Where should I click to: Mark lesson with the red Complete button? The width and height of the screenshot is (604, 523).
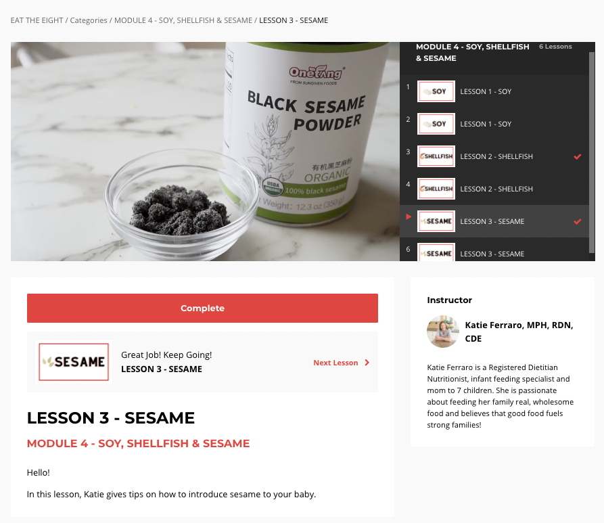click(x=202, y=308)
